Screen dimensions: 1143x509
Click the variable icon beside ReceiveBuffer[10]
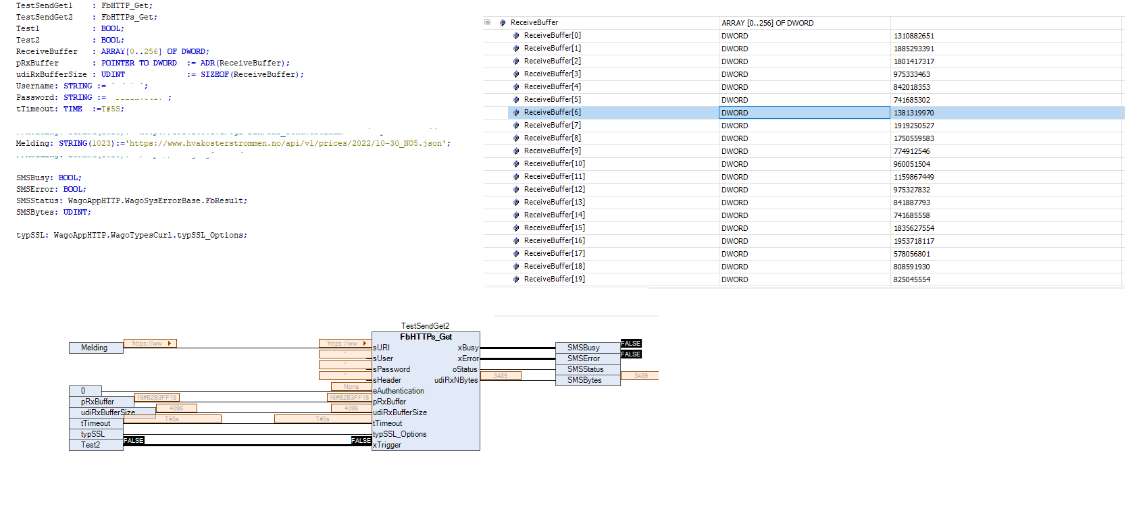pyautogui.click(x=516, y=164)
